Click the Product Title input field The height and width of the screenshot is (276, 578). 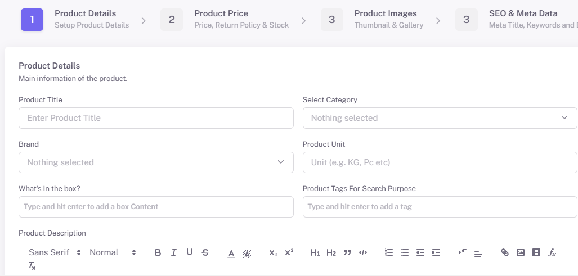(156, 118)
